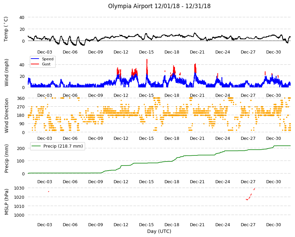This screenshot has width=295, height=237.
Task: Click the Gust legend label
Action: coord(46,64)
